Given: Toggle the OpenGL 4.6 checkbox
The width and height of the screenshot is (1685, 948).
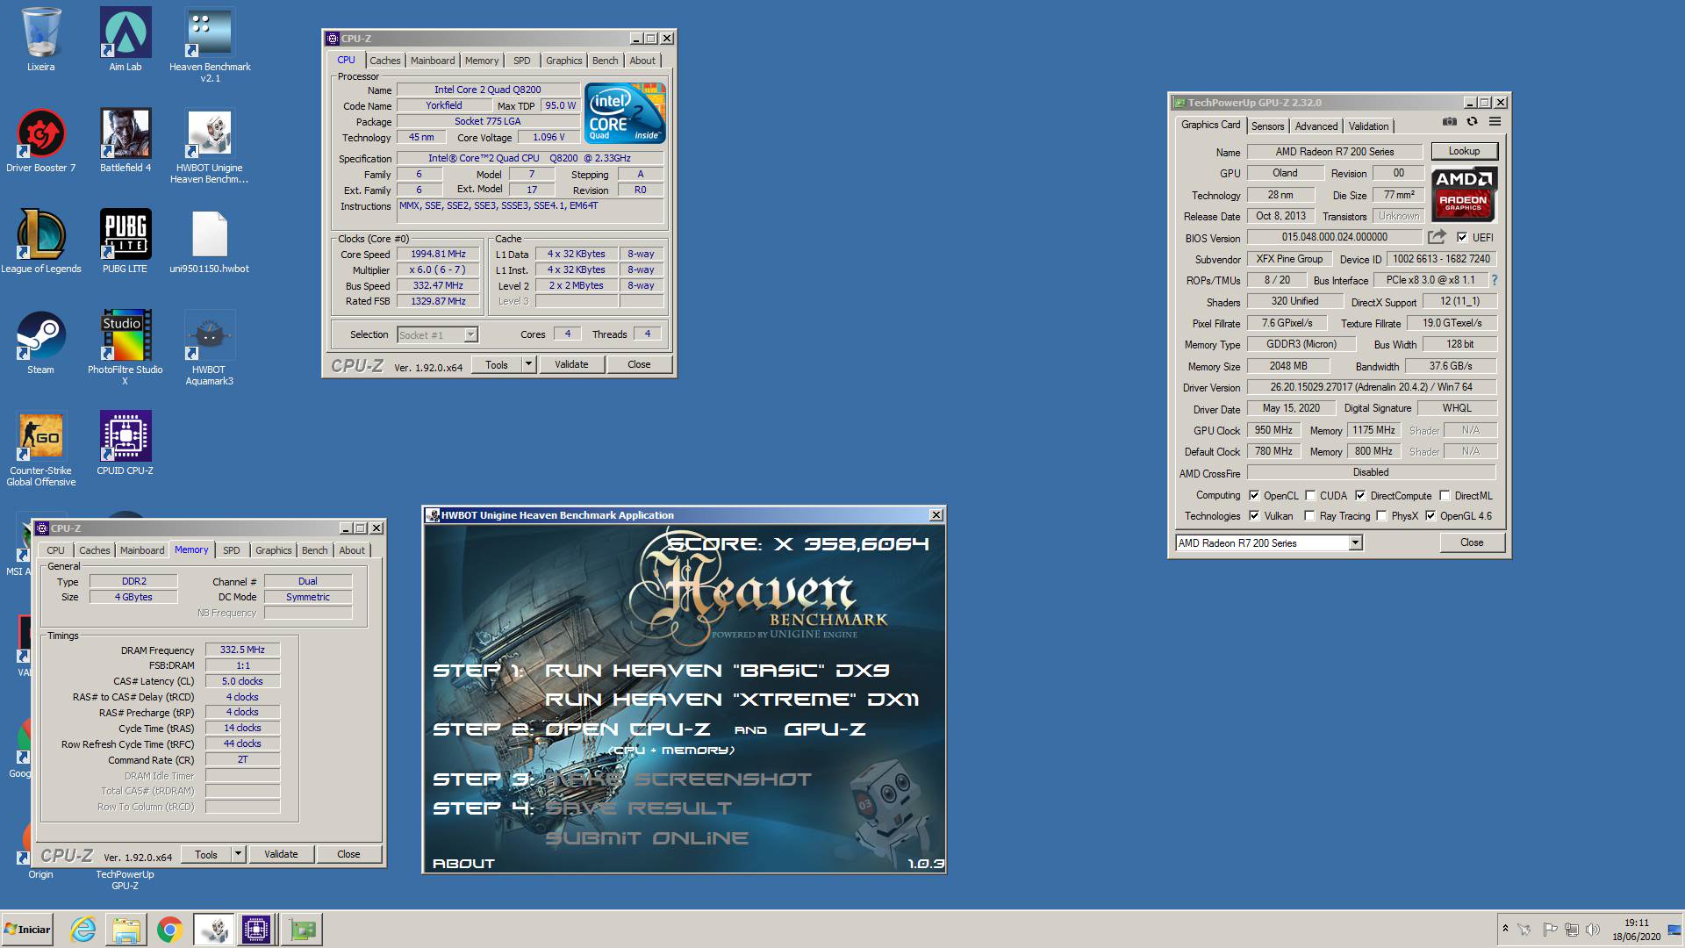Looking at the screenshot, I should point(1430,515).
